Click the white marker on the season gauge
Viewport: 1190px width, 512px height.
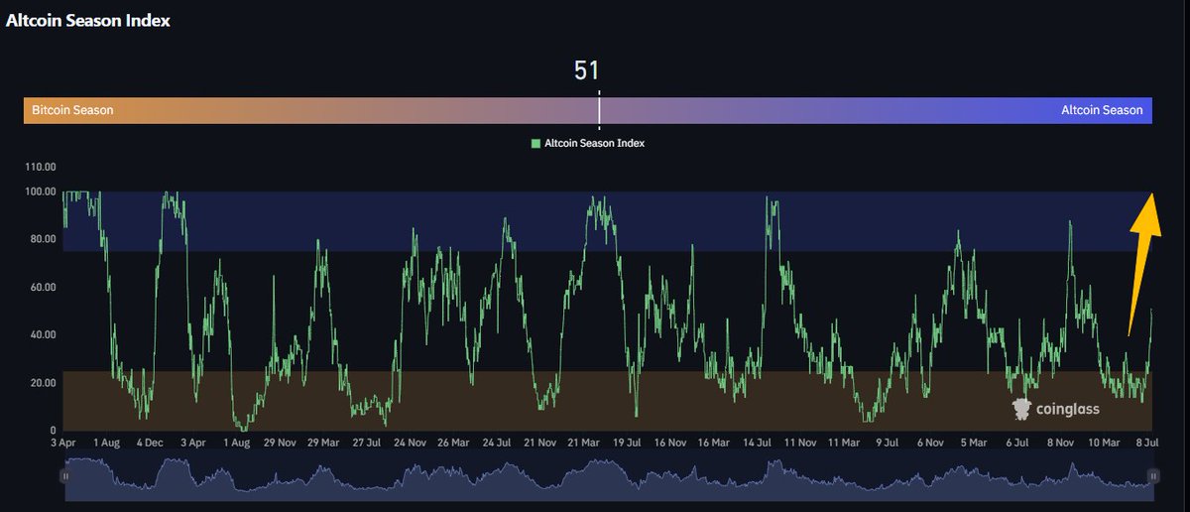coord(599,110)
